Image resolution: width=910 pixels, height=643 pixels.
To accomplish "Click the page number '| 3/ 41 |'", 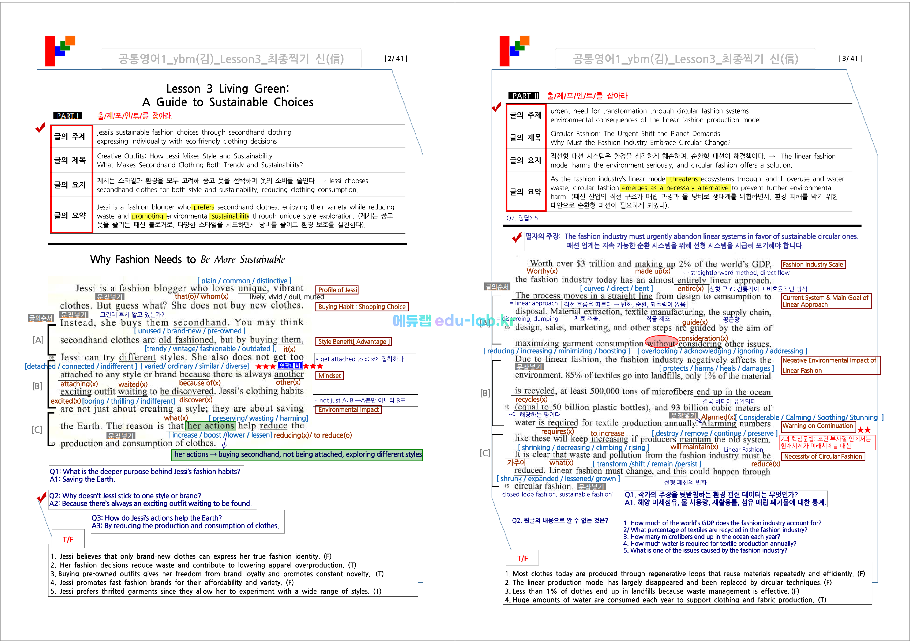I will tap(851, 59).
